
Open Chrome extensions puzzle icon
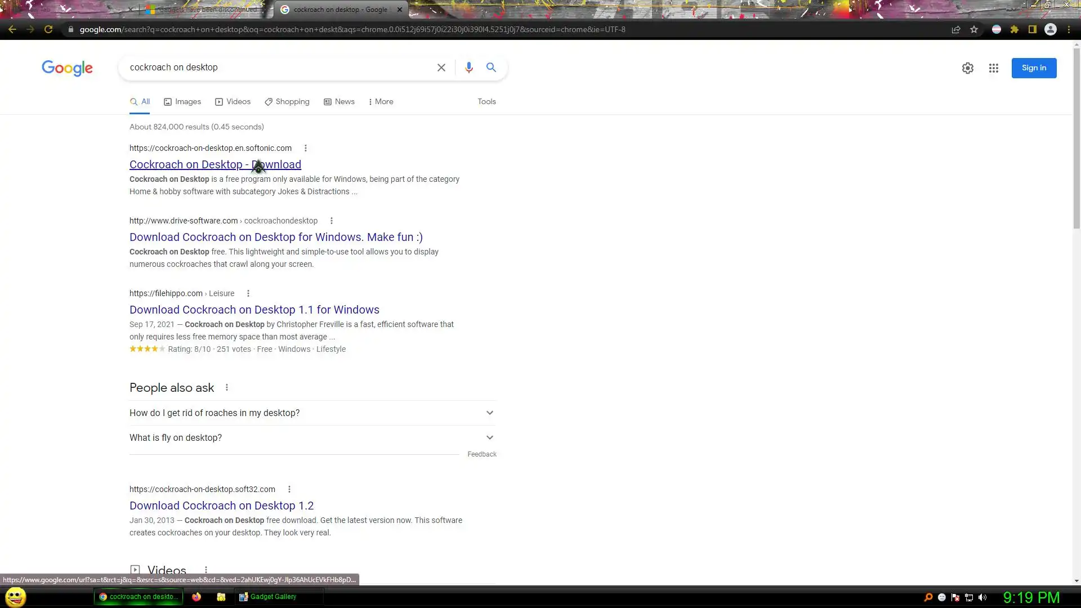tap(1014, 29)
